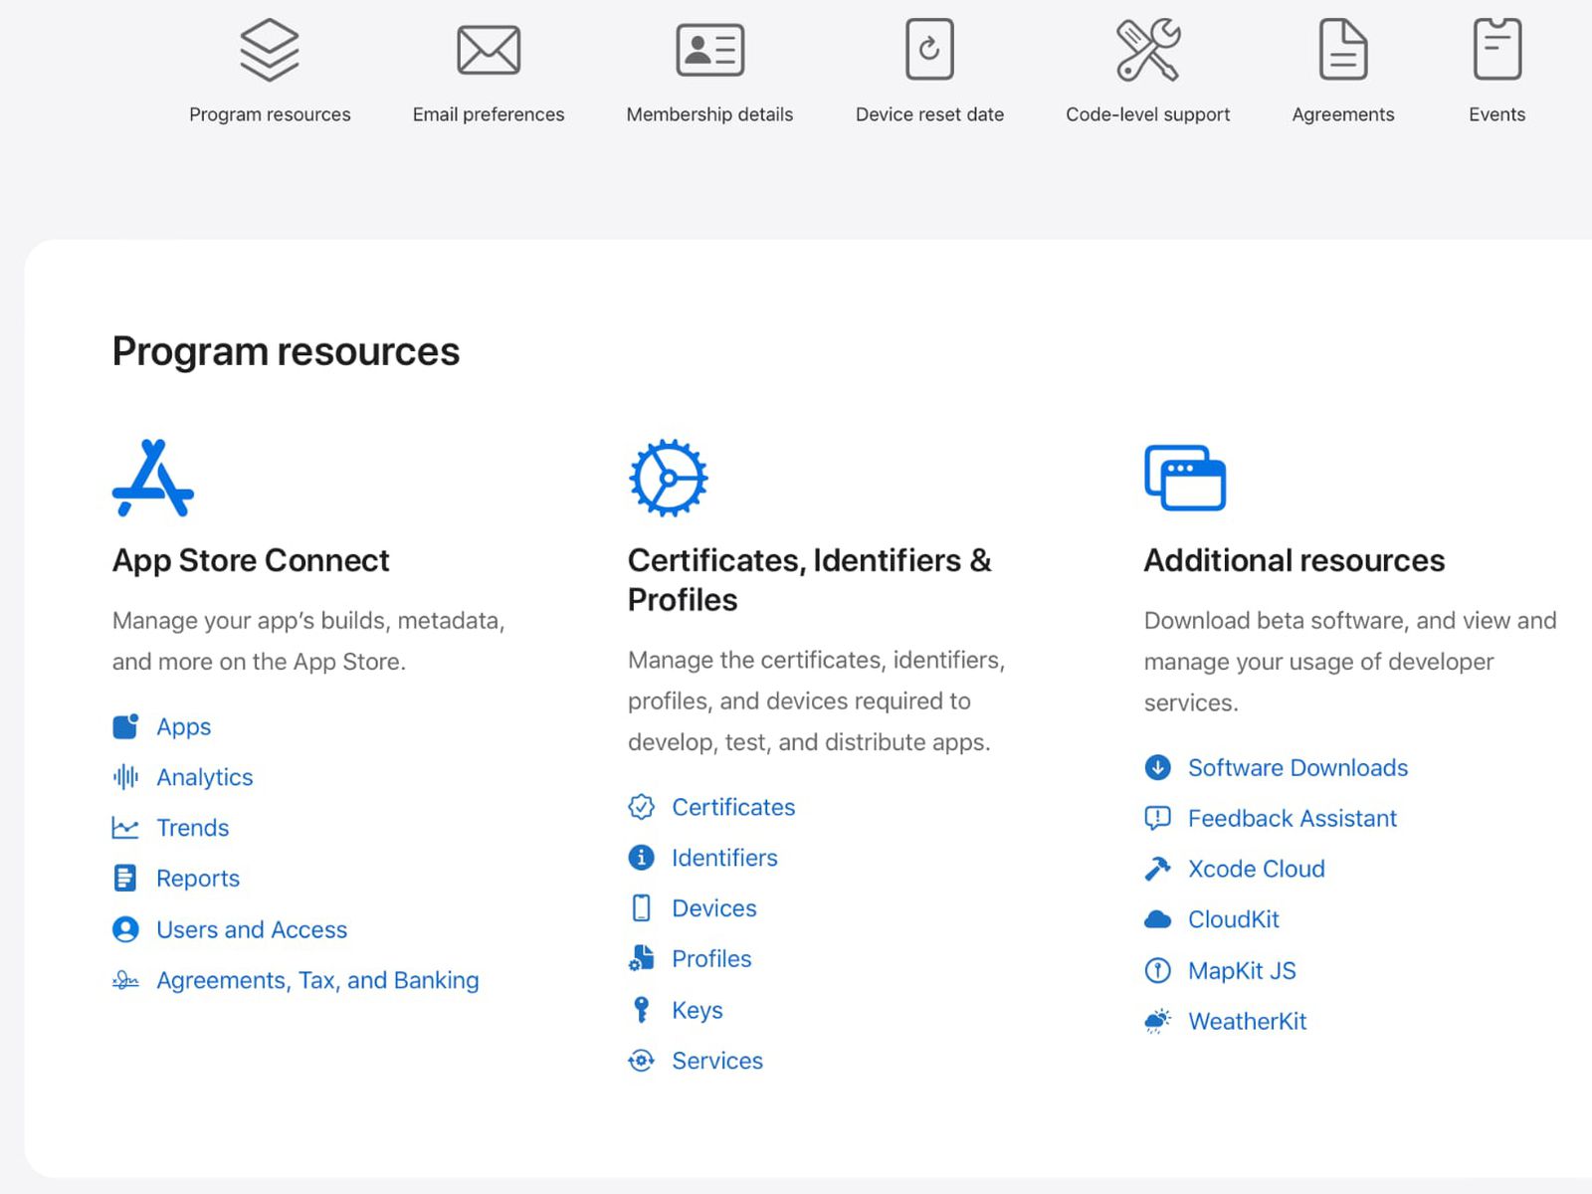This screenshot has width=1592, height=1194.
Task: Click the large Program resources section title
Action: pyautogui.click(x=286, y=351)
